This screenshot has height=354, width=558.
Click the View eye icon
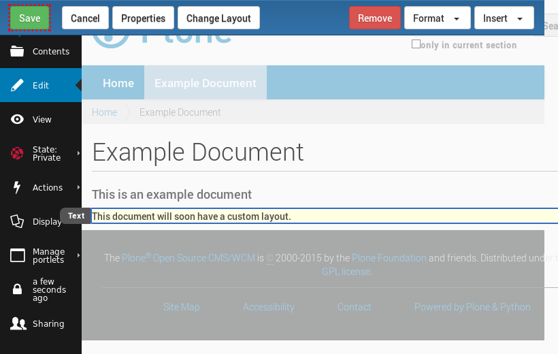pyautogui.click(x=17, y=120)
